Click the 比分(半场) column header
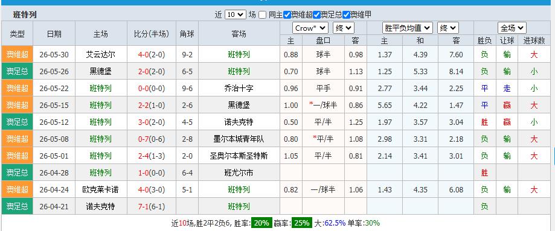 tap(152, 34)
